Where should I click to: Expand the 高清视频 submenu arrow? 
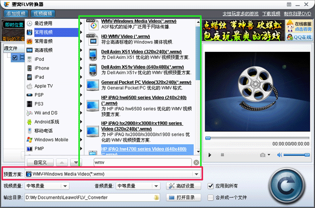pos(81,50)
